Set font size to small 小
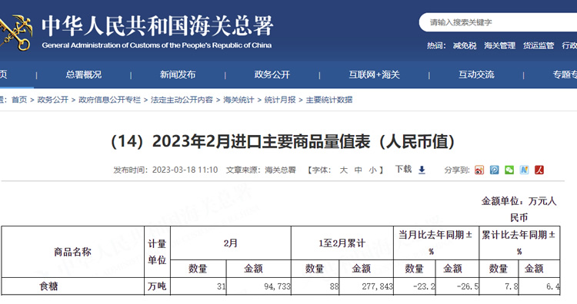The width and height of the screenshot is (577, 304). point(373,170)
